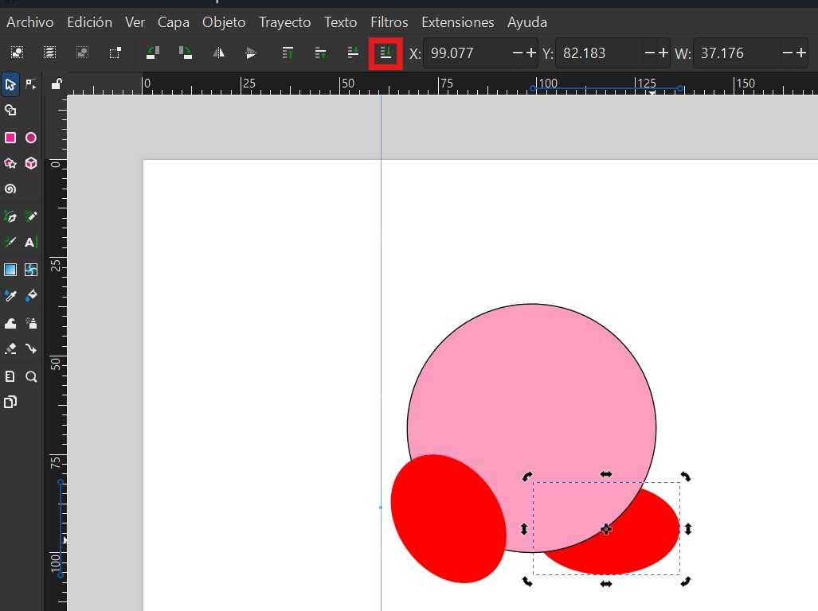Click the X position field
The width and height of the screenshot is (818, 611).
pyautogui.click(x=467, y=53)
